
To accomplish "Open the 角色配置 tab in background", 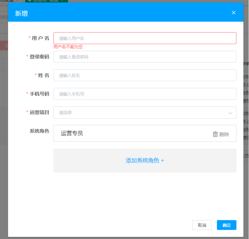I will pos(7,1).
